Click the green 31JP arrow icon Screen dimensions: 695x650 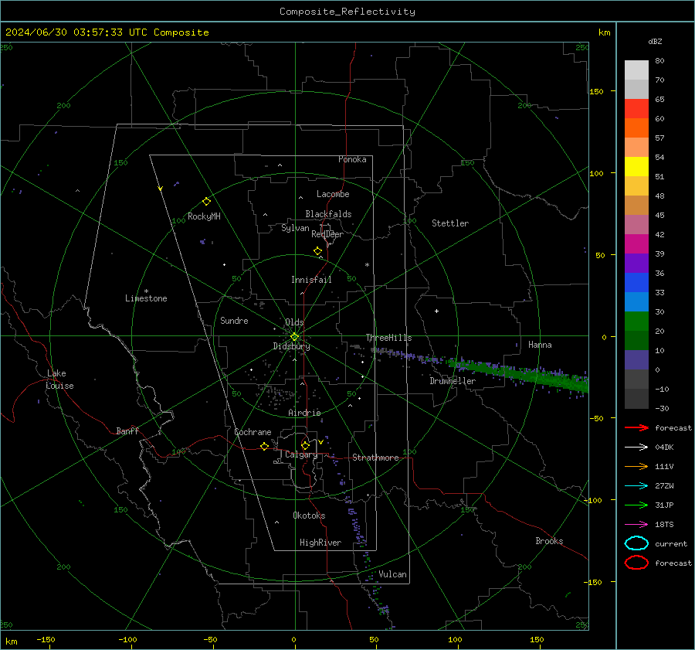tap(636, 505)
